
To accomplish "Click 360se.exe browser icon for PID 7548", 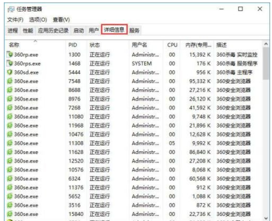I will point(10,82).
